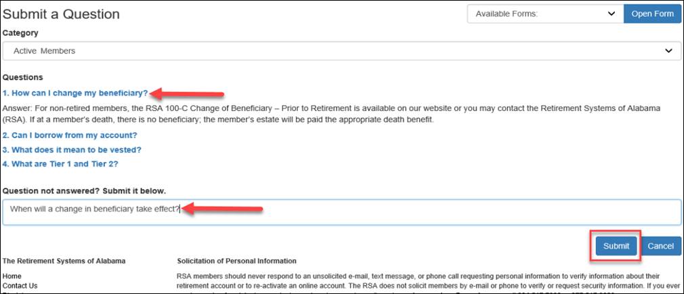Click the red arrow beside the typed question
684x294 pixels.
(x=221, y=209)
